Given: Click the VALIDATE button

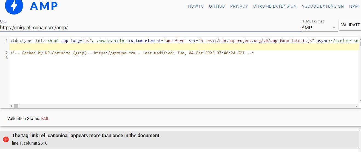Looking at the screenshot, I should (x=350, y=25).
